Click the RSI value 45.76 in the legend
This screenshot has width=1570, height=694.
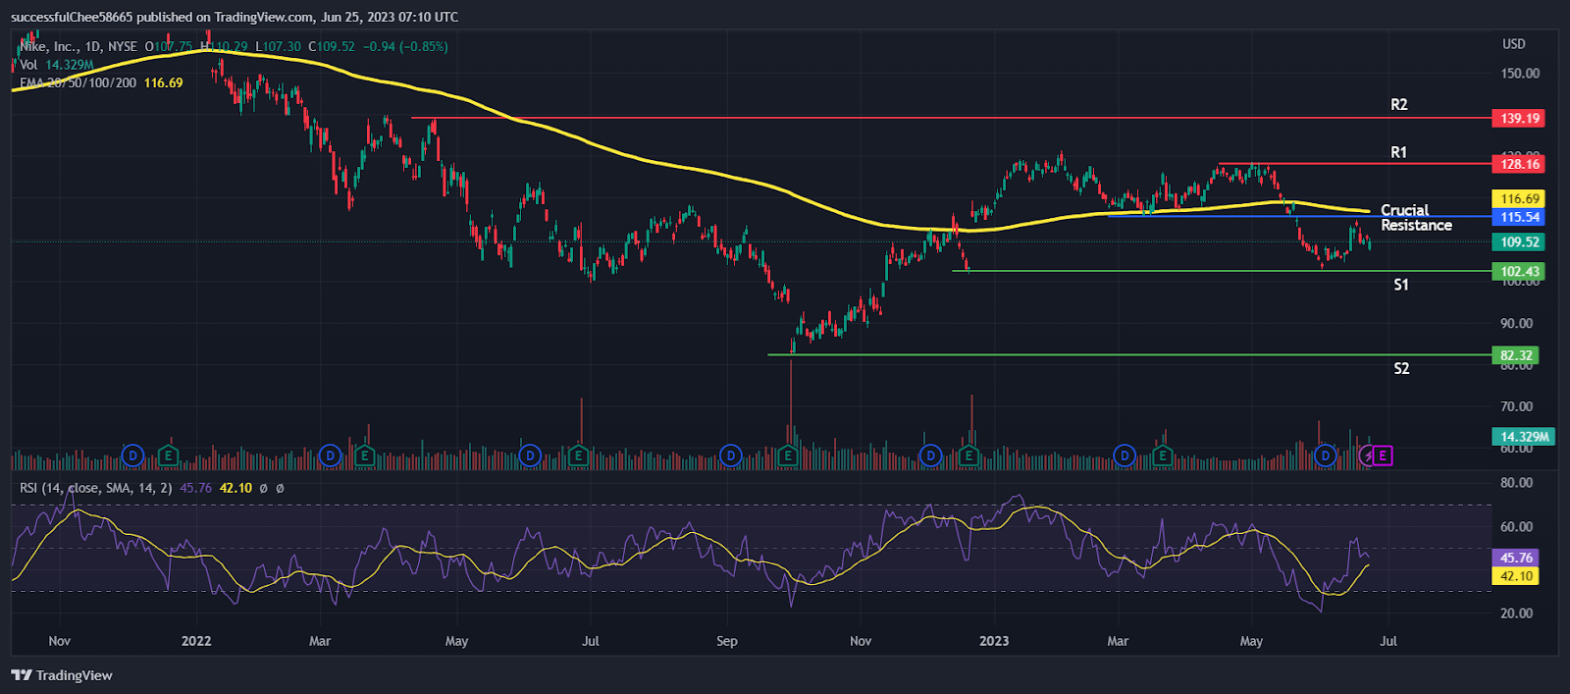coord(196,488)
